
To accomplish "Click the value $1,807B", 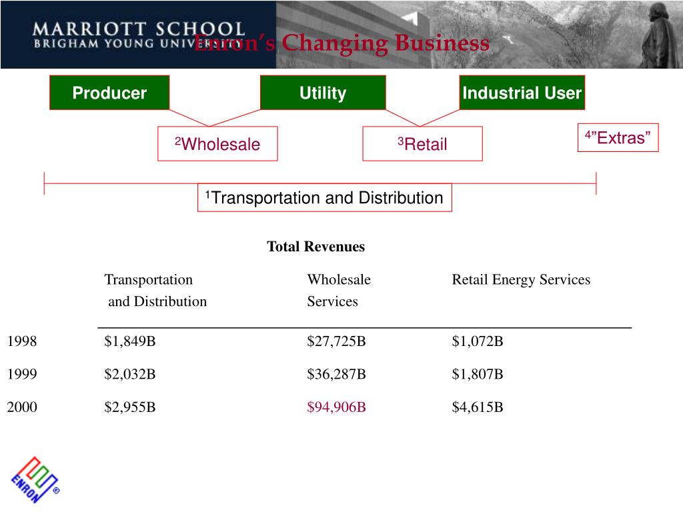I will point(478,374).
